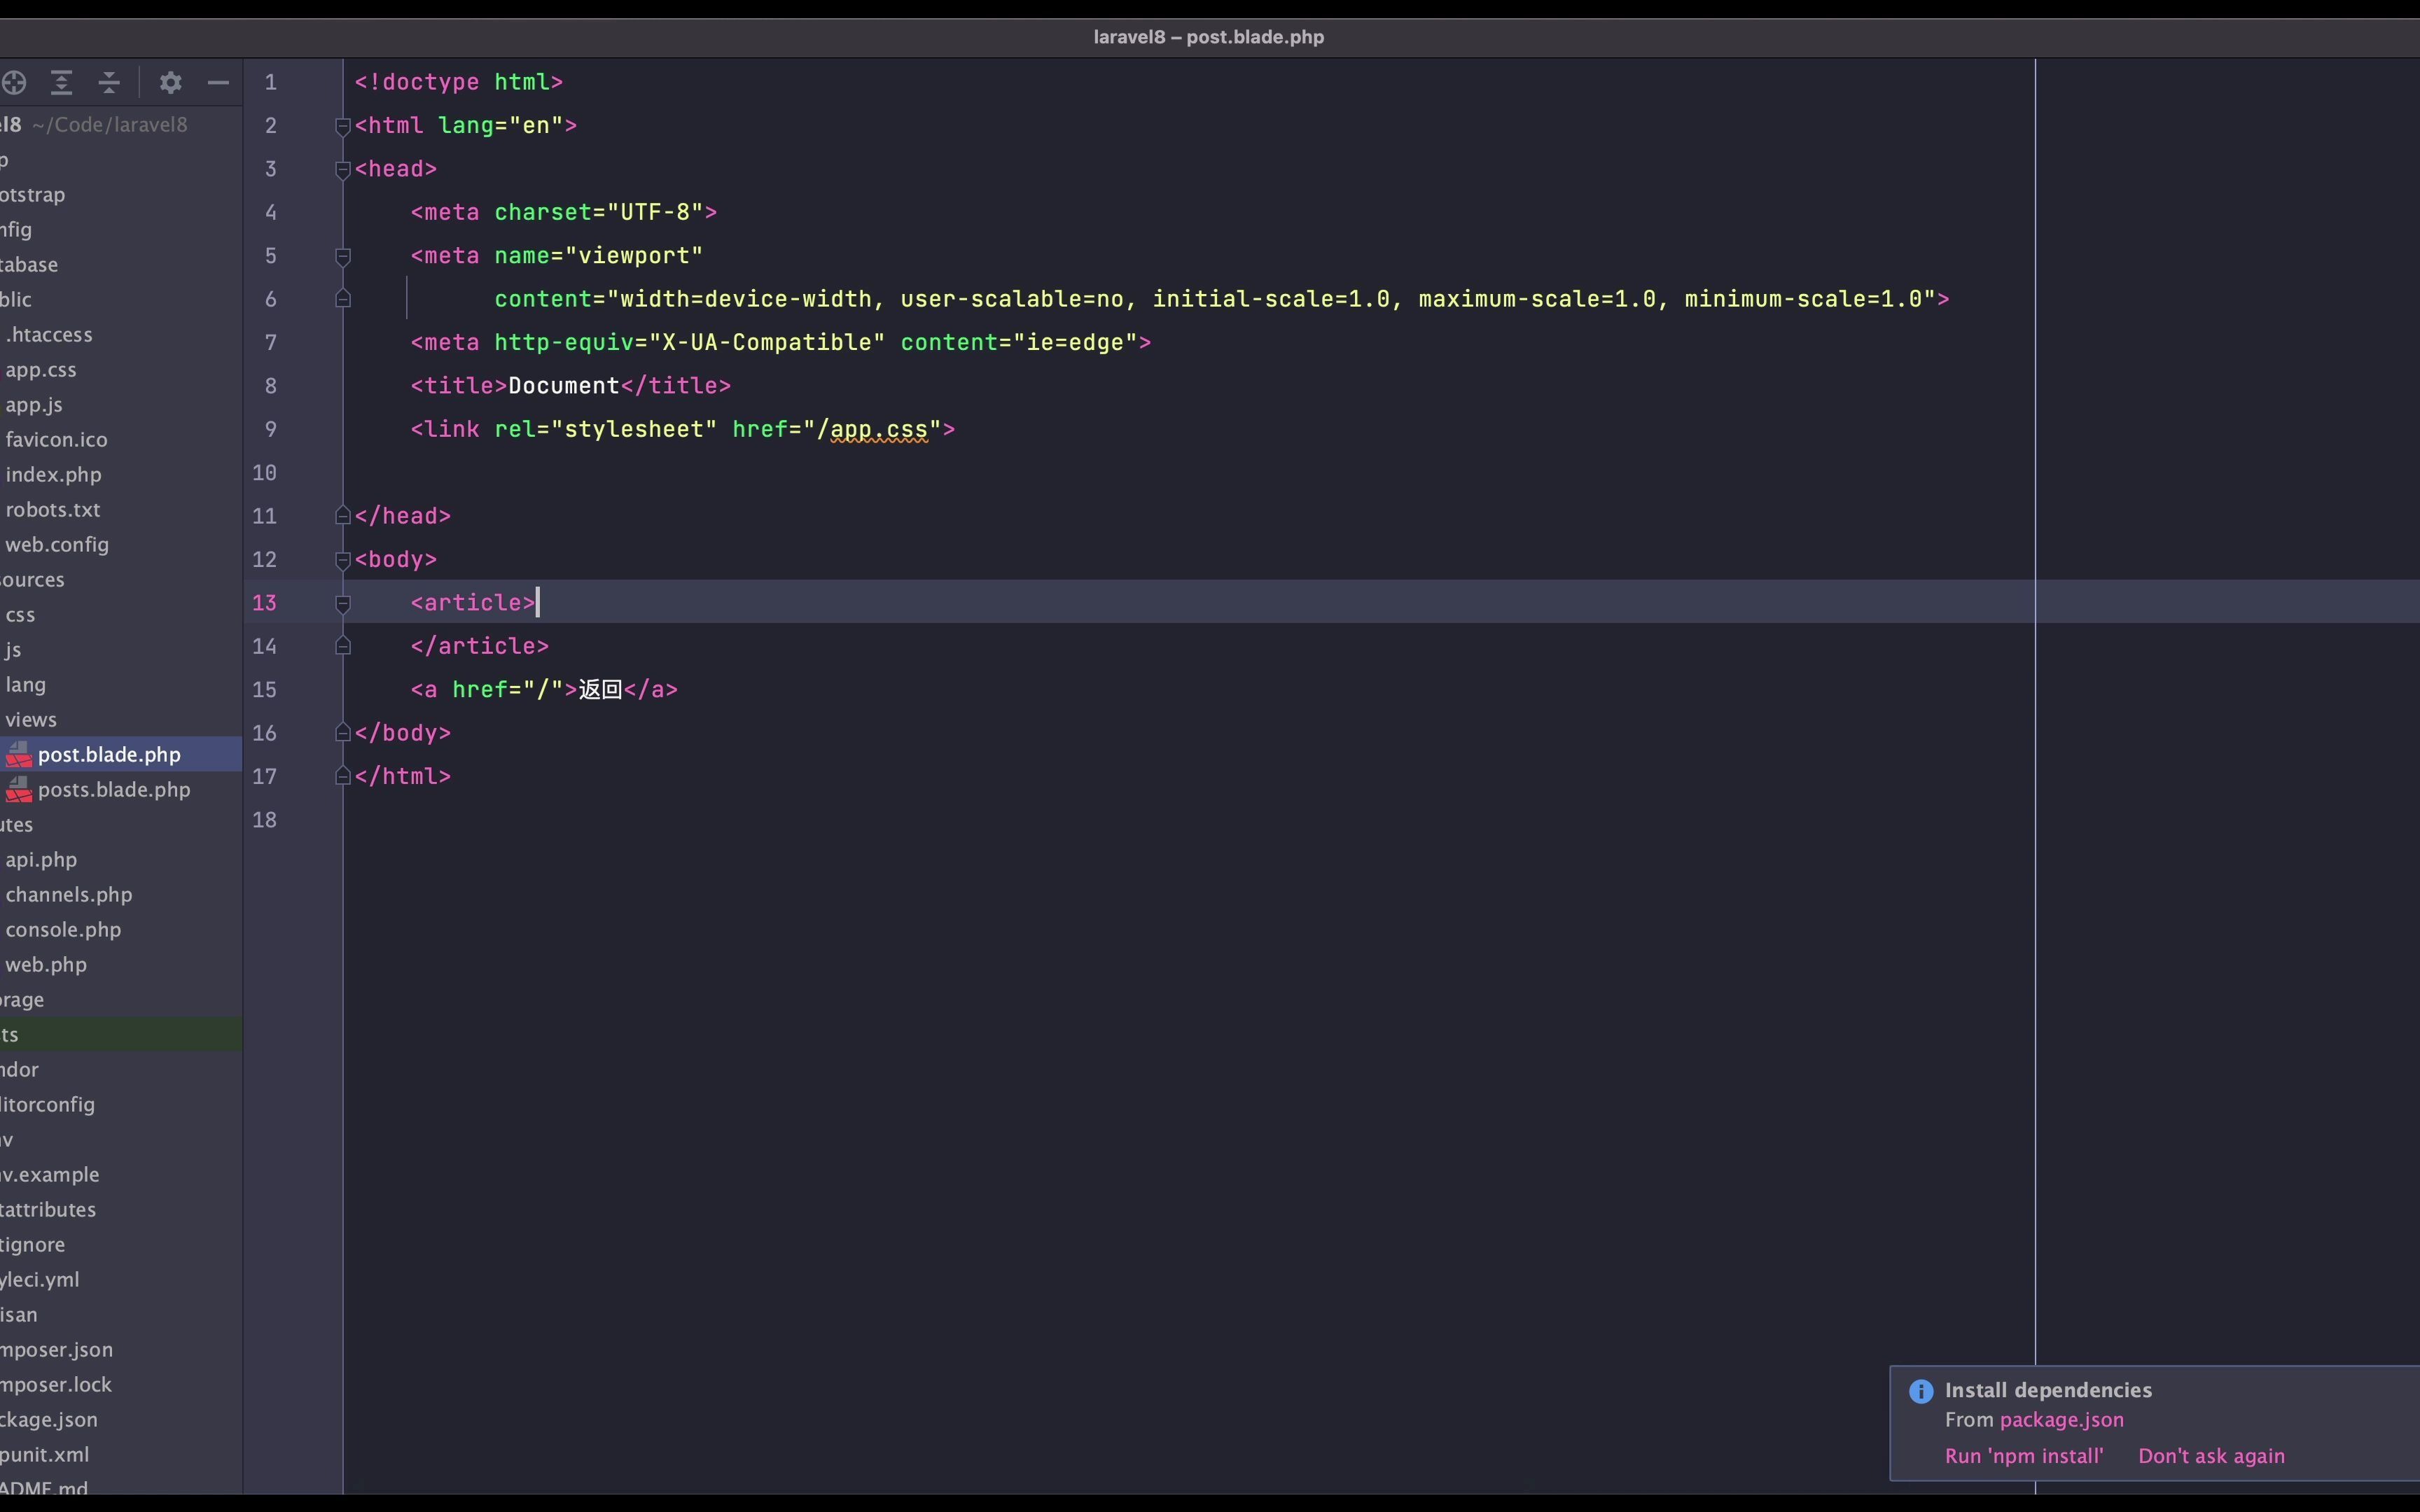Image resolution: width=2420 pixels, height=1512 pixels.
Task: Open package.json via the notification link
Action: point(2062,1419)
